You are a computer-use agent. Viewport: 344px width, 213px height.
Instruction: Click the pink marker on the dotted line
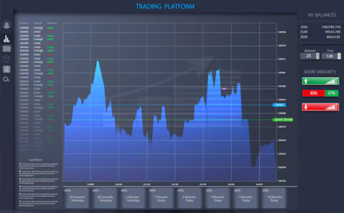click(x=224, y=89)
